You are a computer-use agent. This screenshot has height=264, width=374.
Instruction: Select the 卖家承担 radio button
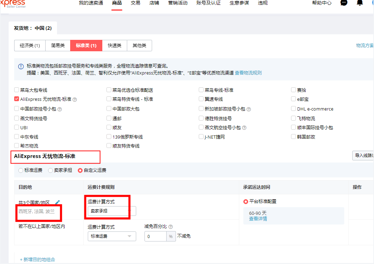pyautogui.click(x=50, y=170)
